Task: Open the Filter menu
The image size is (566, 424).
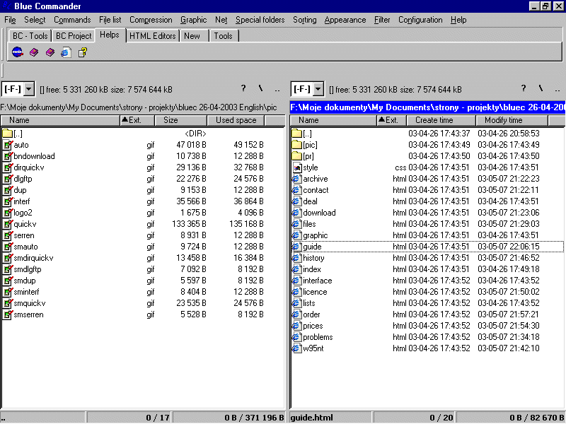Action: (382, 20)
